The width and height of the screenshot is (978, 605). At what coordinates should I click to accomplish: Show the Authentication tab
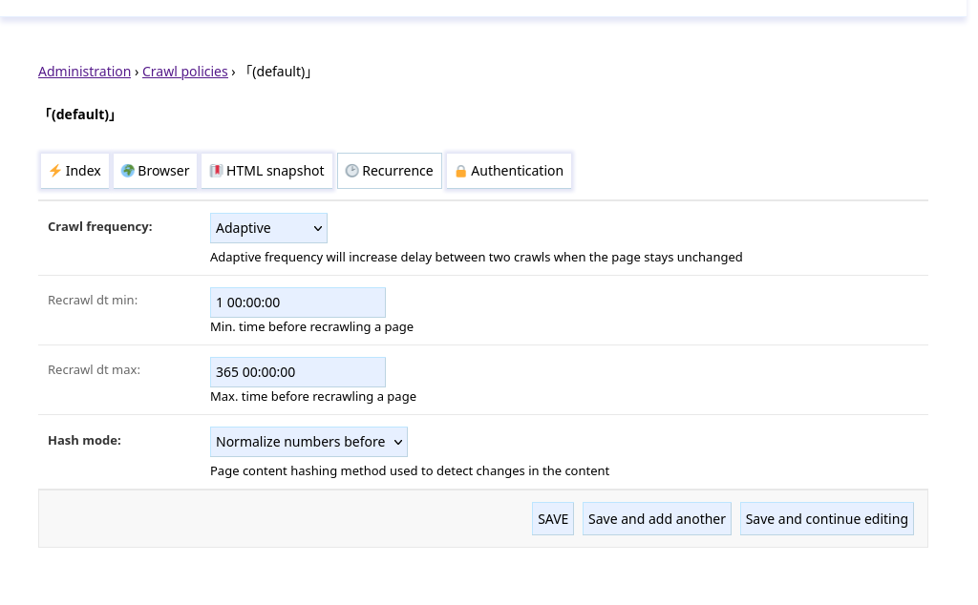(x=509, y=171)
